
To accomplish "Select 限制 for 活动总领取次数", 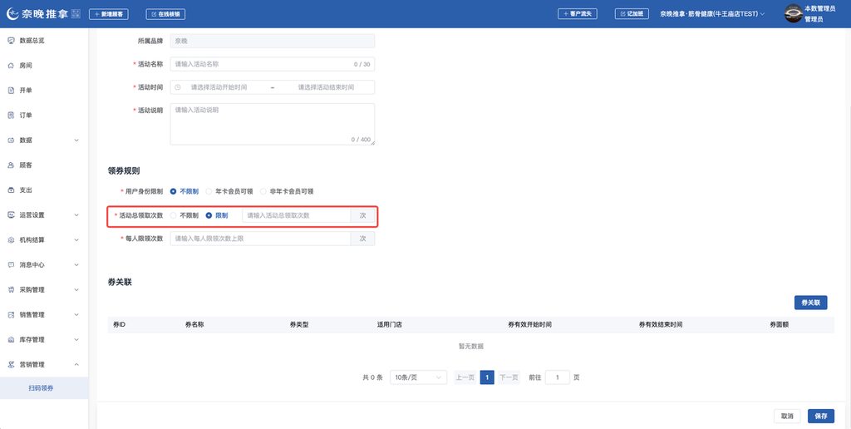I will point(217,215).
